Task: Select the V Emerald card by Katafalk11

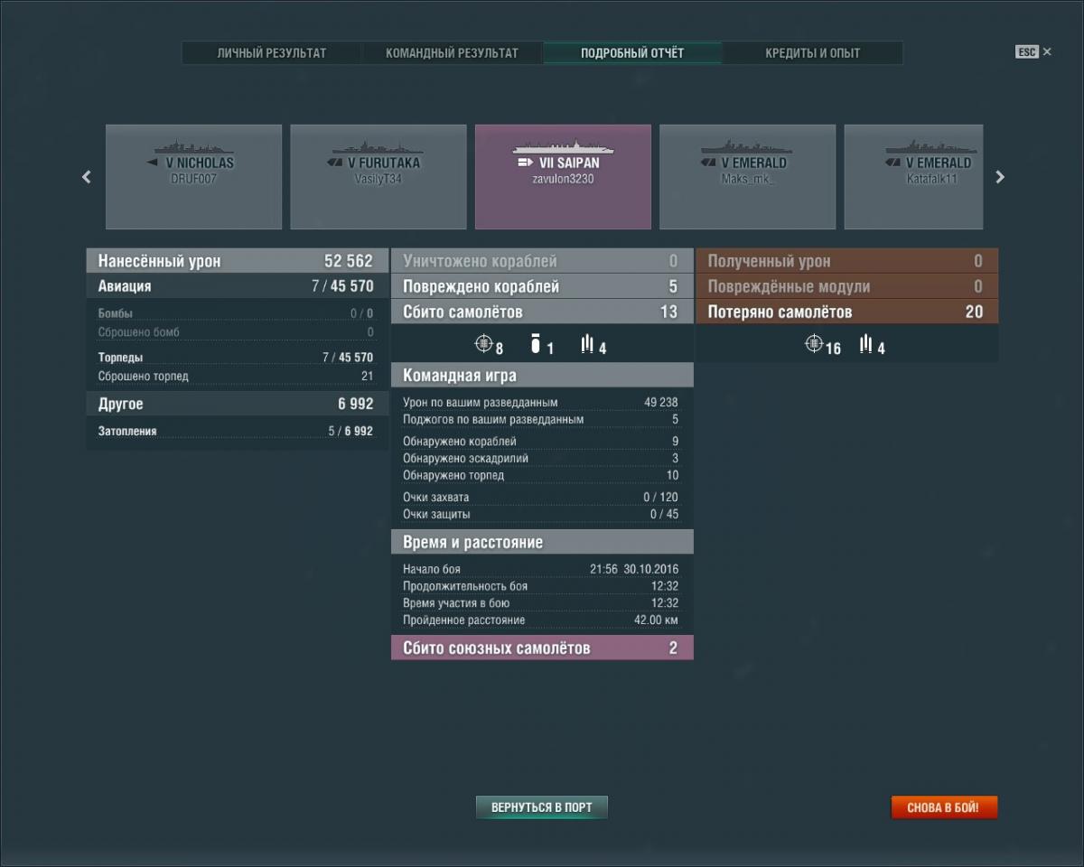Action: tap(912, 177)
